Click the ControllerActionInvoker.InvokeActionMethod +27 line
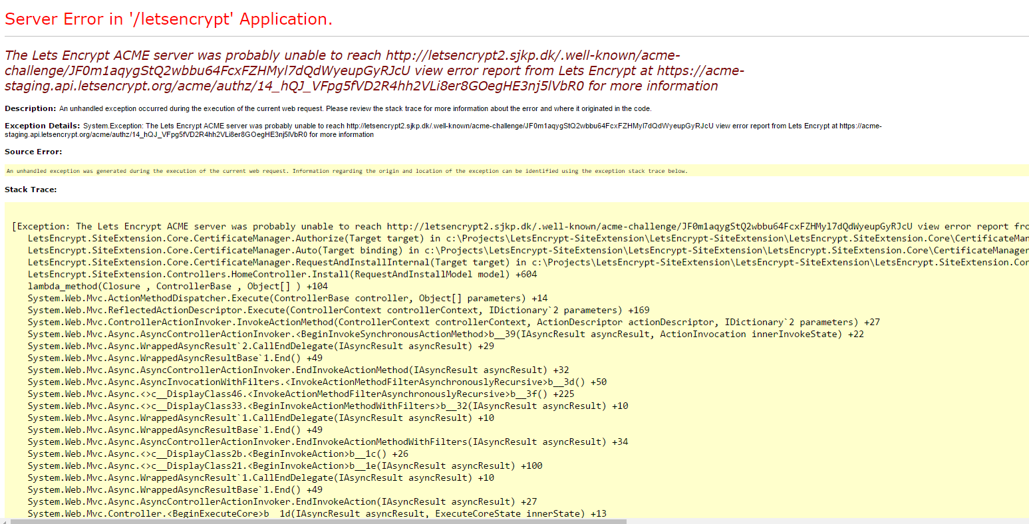The image size is (1029, 524). click(454, 322)
